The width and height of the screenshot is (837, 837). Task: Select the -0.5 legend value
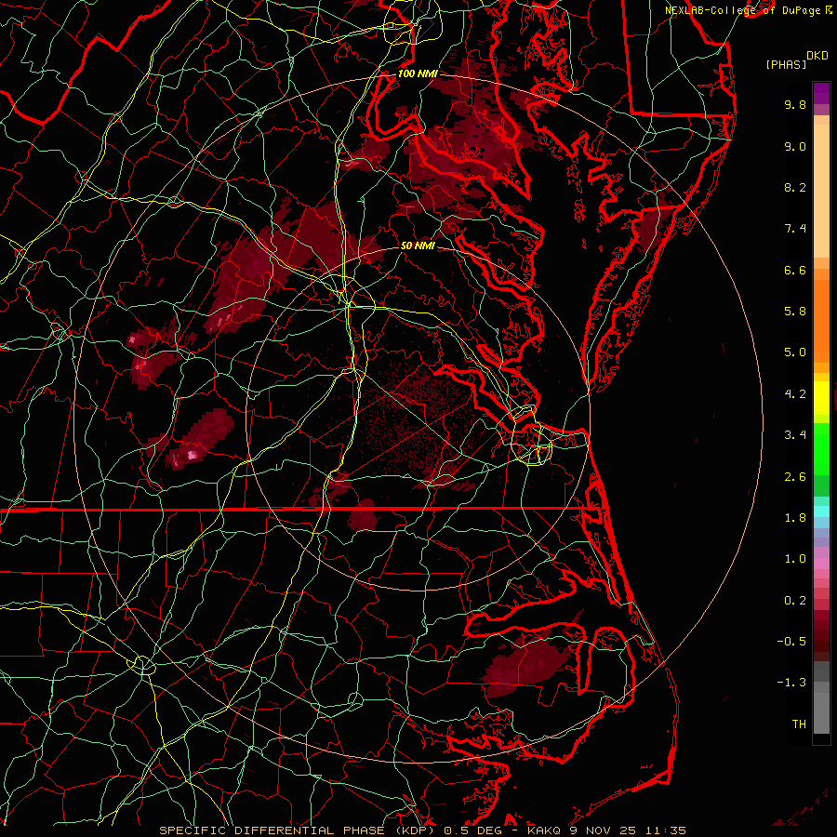791,642
